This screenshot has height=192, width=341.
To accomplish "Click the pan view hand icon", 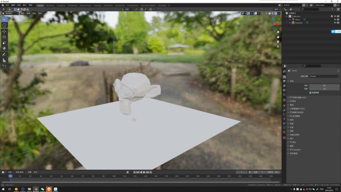I will (x=278, y=37).
